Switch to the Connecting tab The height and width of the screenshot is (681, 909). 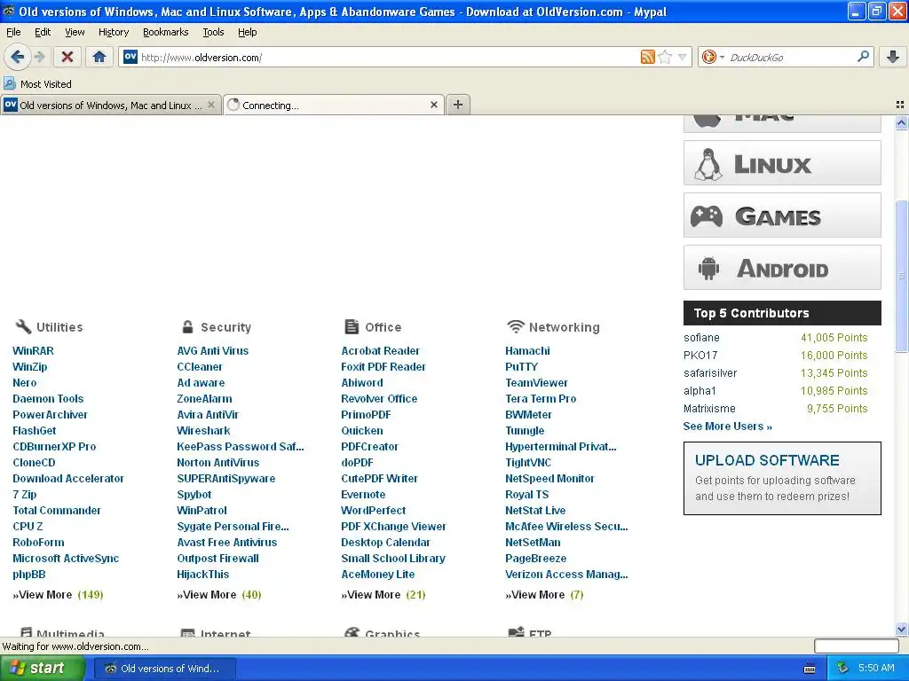coord(334,105)
